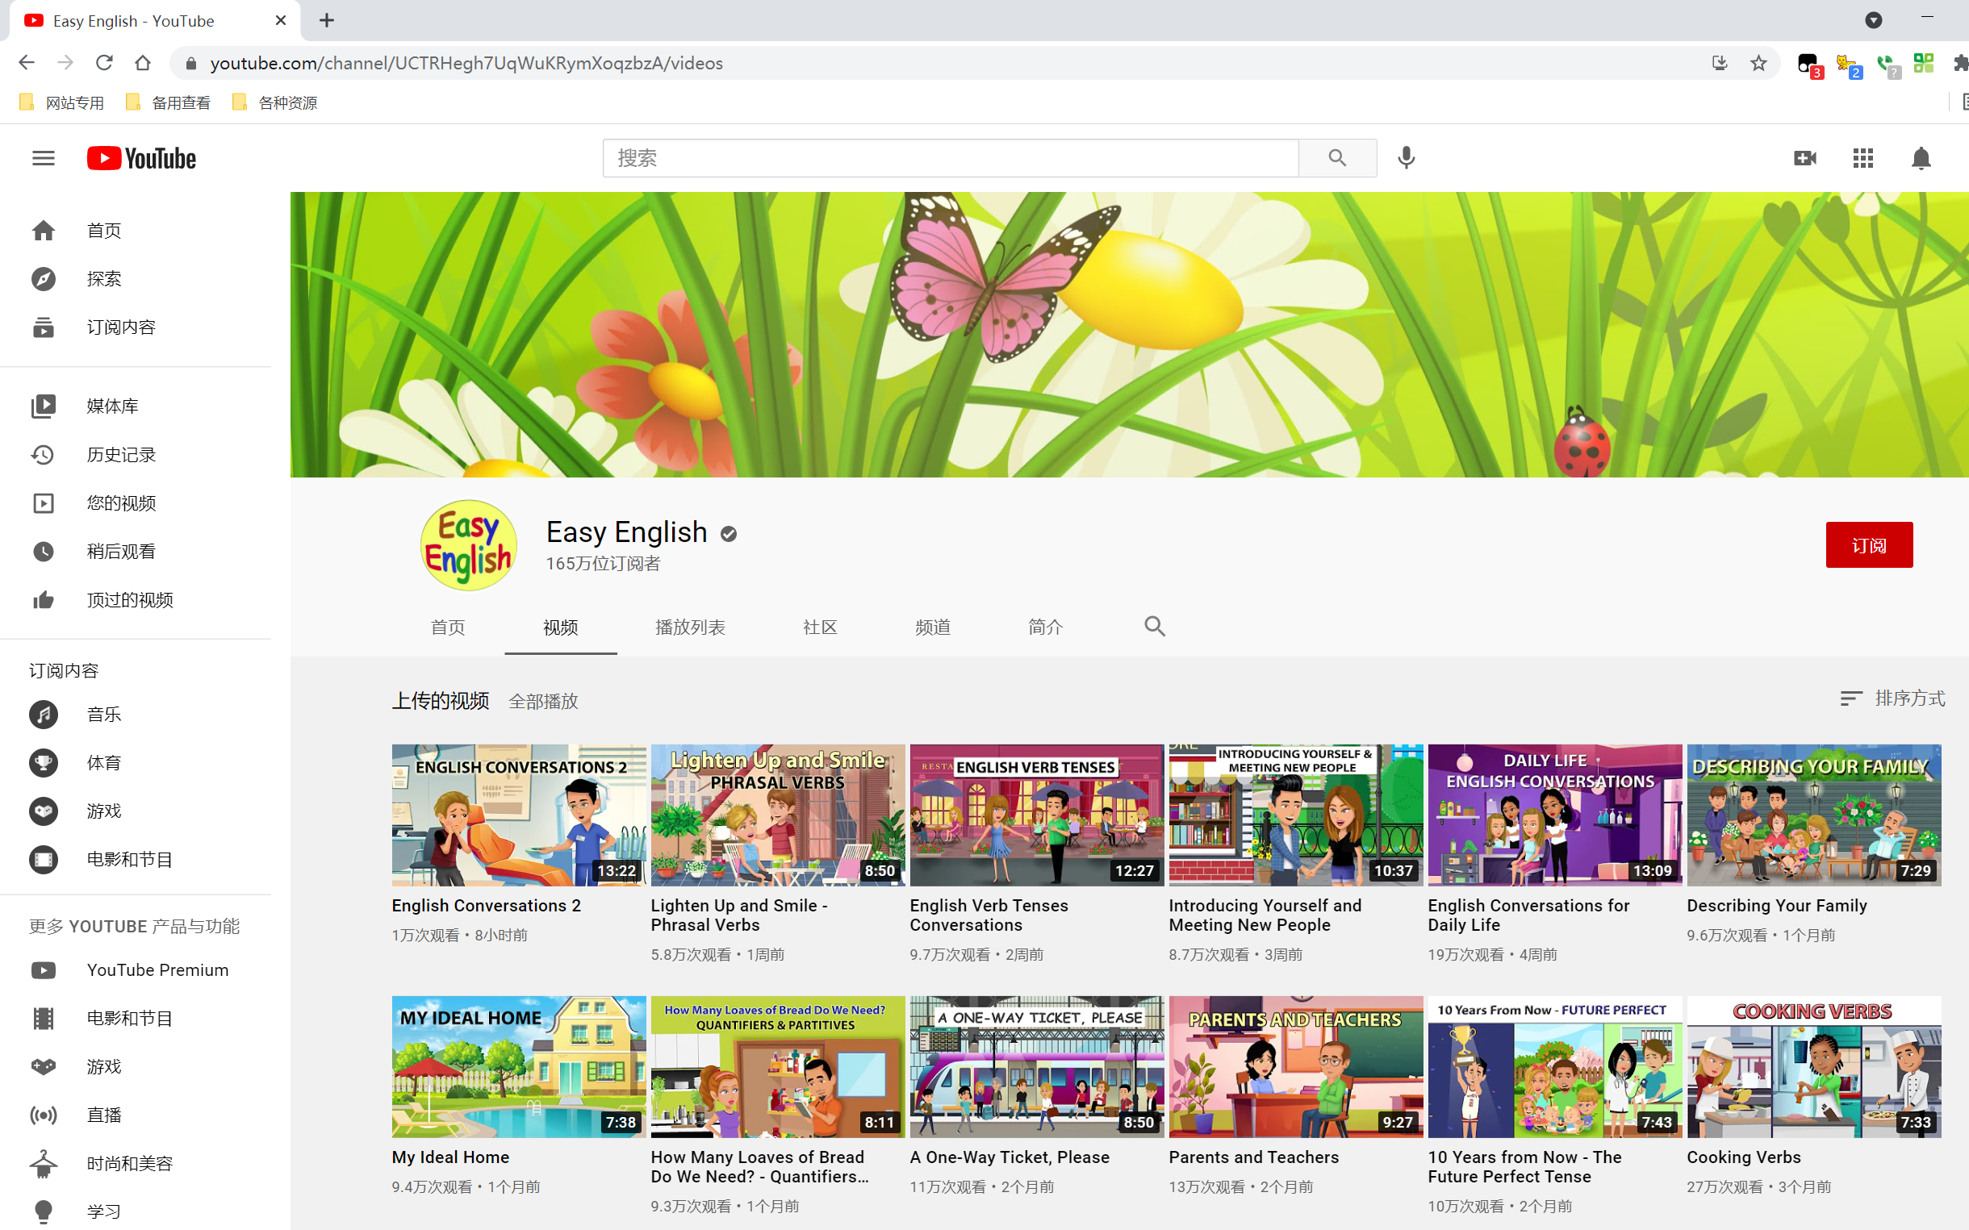Click the install app icon in the address bar
The height and width of the screenshot is (1230, 1969).
point(1719,63)
